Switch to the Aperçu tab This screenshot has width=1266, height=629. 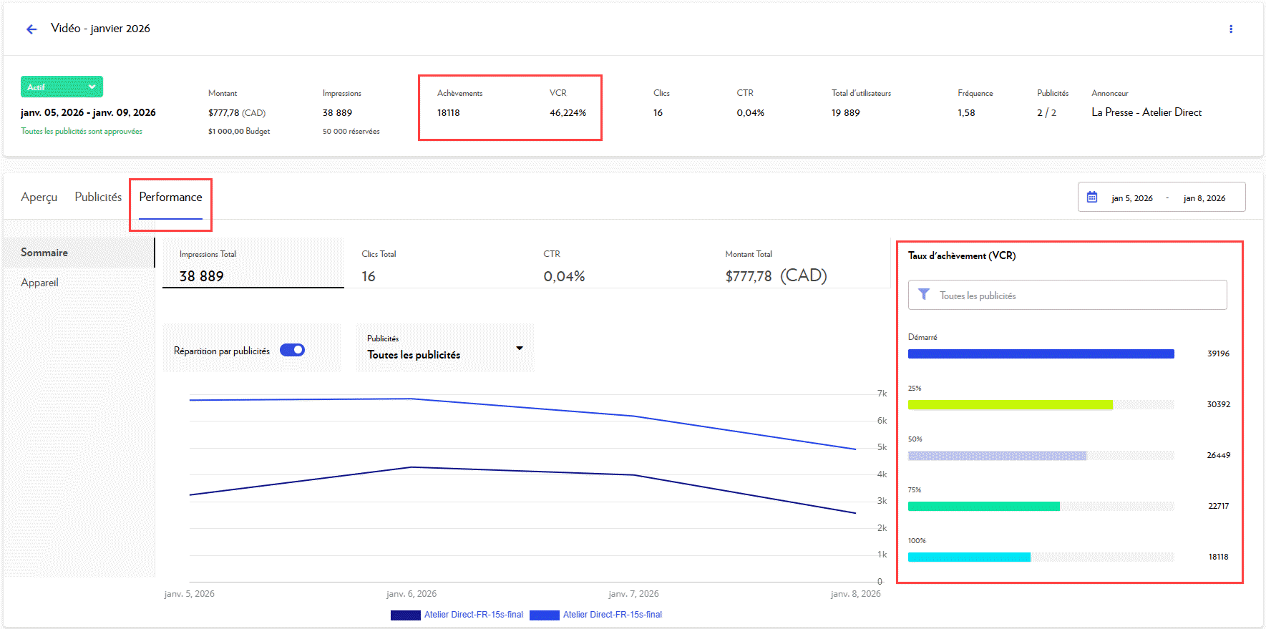[39, 197]
